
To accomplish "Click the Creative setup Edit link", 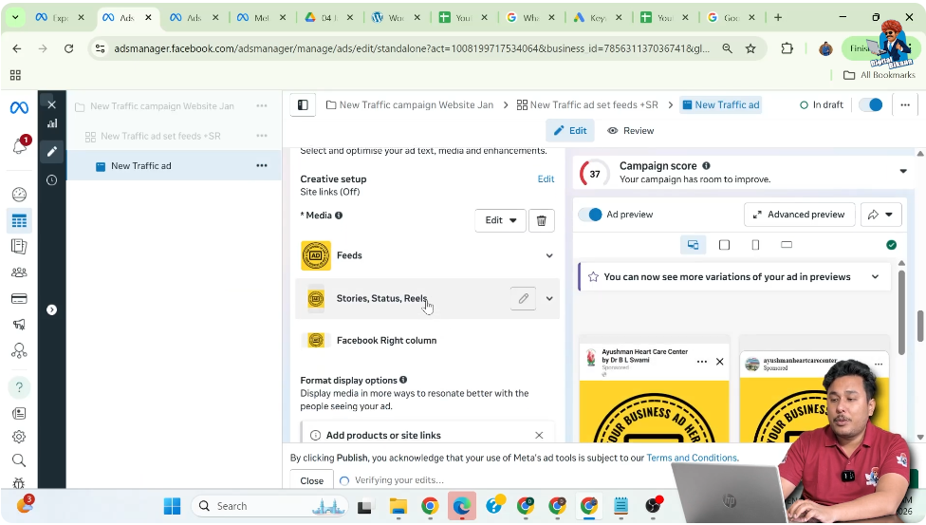I will [546, 178].
